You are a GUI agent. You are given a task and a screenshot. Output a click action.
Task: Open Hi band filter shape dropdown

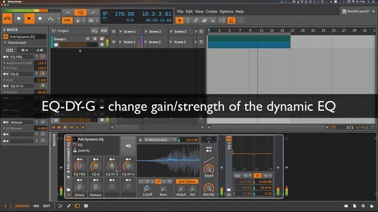click(x=268, y=175)
